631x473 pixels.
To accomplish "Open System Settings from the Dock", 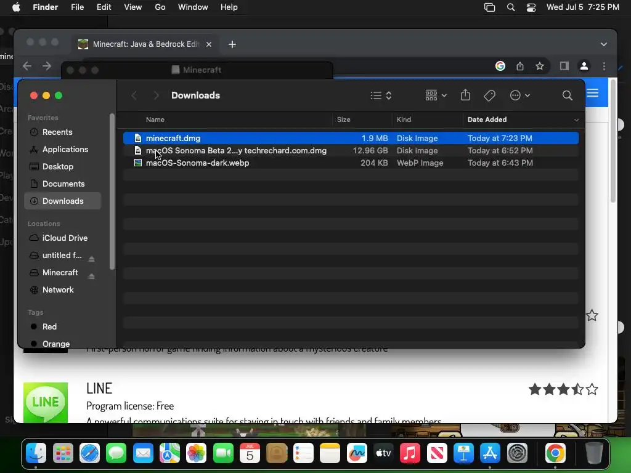I will (517, 454).
